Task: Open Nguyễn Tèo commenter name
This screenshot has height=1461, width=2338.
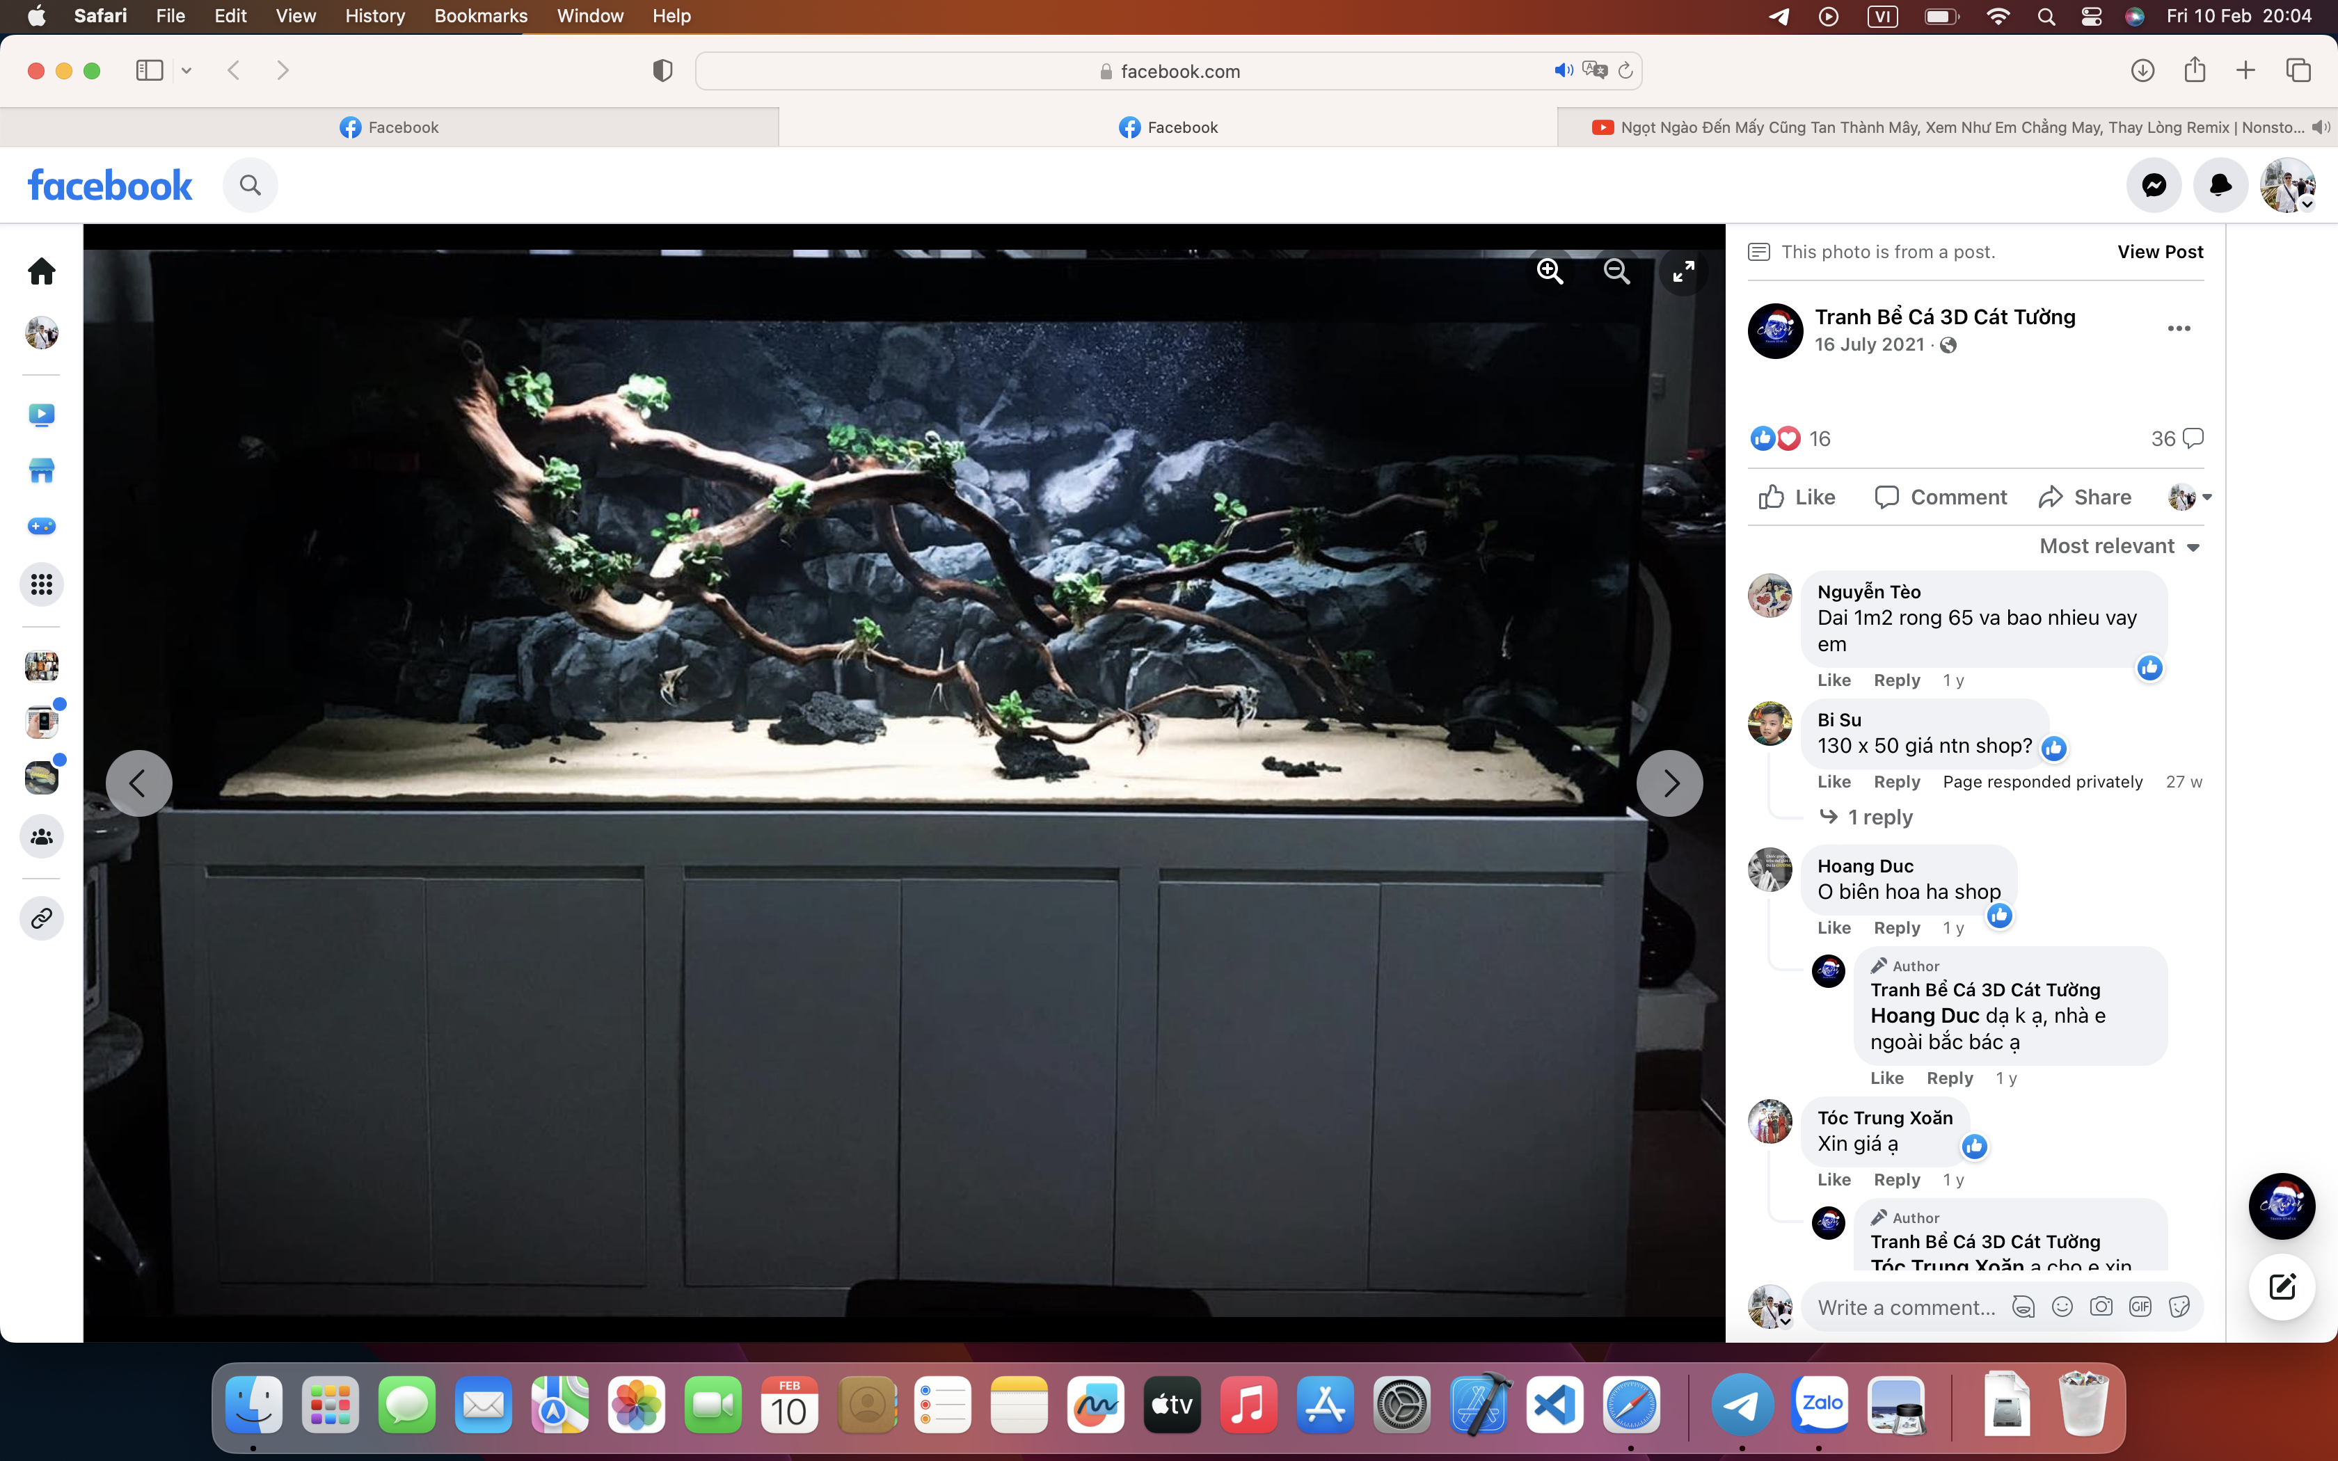Action: click(x=1868, y=591)
